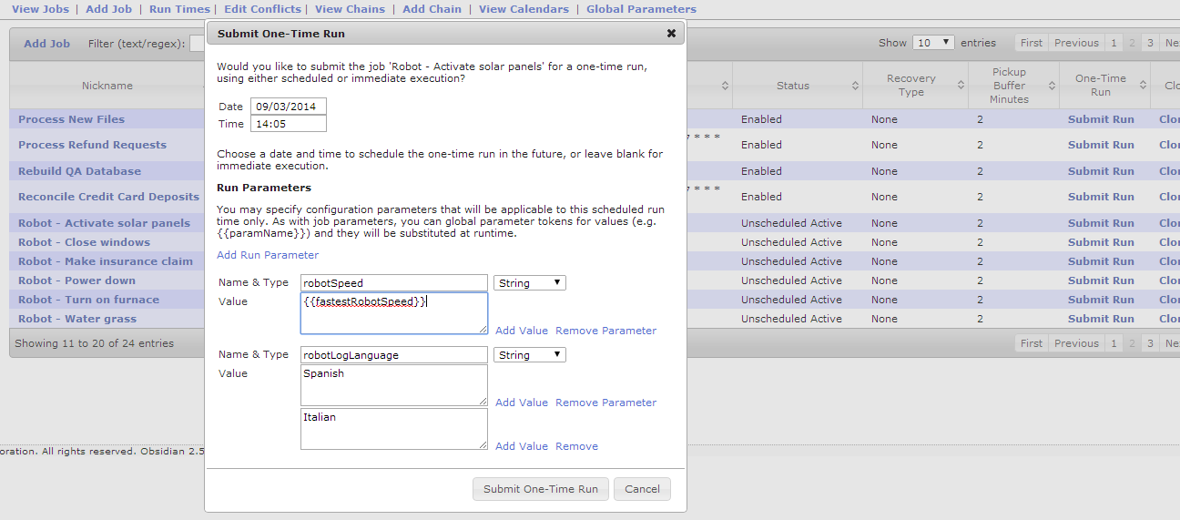Click into the Date input field
Screen dimensions: 1180x520
coord(288,107)
